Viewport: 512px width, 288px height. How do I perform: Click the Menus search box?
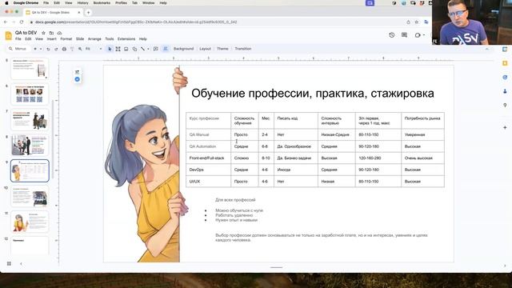click(18, 49)
